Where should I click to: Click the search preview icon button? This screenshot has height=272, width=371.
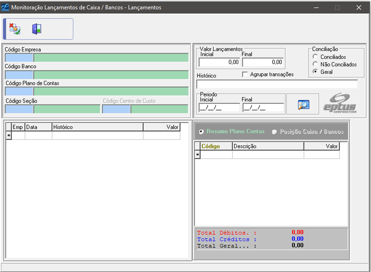[303, 105]
